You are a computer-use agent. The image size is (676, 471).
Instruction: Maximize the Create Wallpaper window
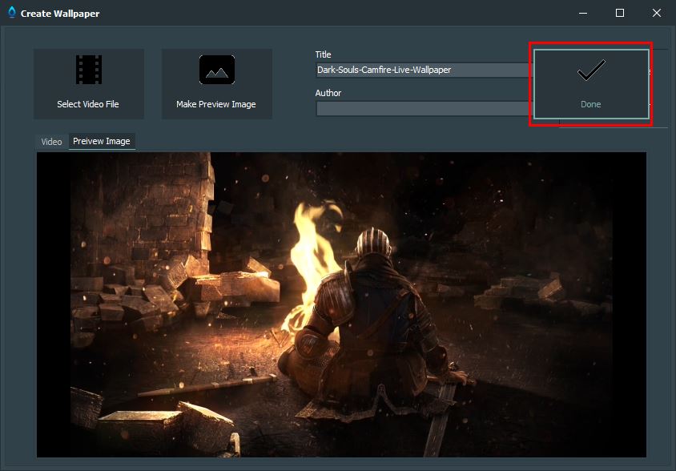pos(619,13)
